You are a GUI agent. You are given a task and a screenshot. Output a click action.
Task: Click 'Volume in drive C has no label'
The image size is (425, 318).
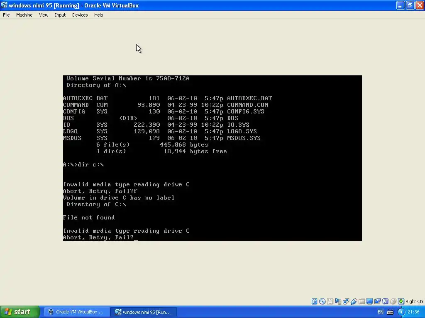[119, 198]
